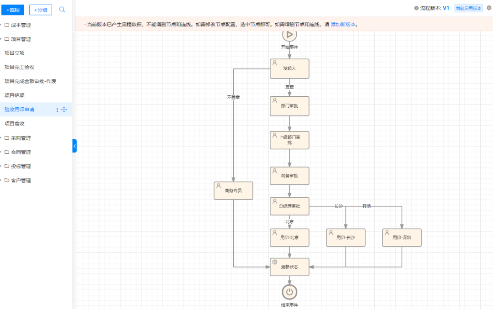Click the user icon on 发起人 node
Image resolution: width=493 pixels, height=309 pixels.
tap(275, 63)
